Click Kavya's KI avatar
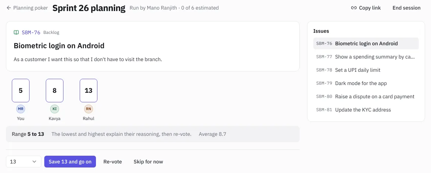The width and height of the screenshot is (431, 173). pyautogui.click(x=54, y=109)
